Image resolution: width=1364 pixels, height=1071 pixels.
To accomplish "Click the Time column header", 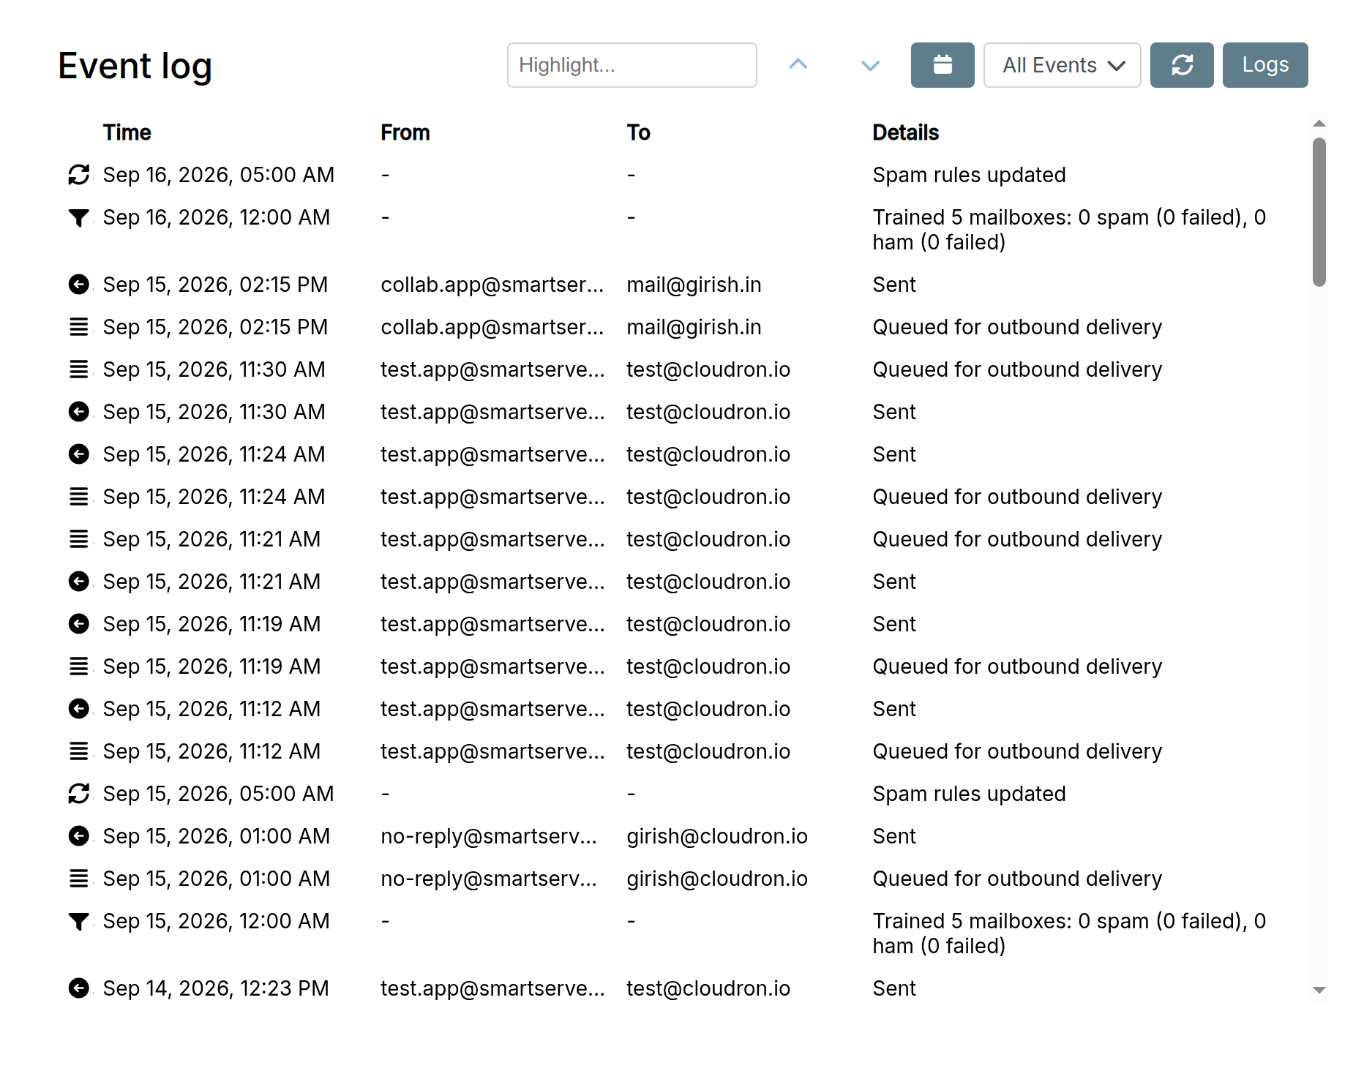I will click(127, 132).
